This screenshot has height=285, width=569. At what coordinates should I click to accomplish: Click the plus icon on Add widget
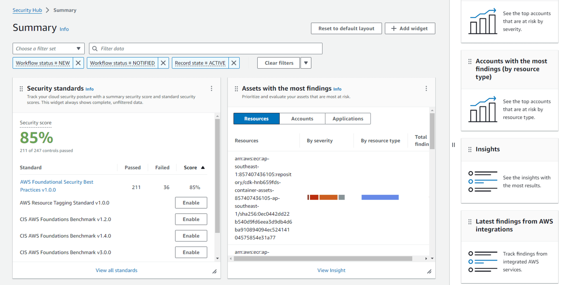point(394,28)
